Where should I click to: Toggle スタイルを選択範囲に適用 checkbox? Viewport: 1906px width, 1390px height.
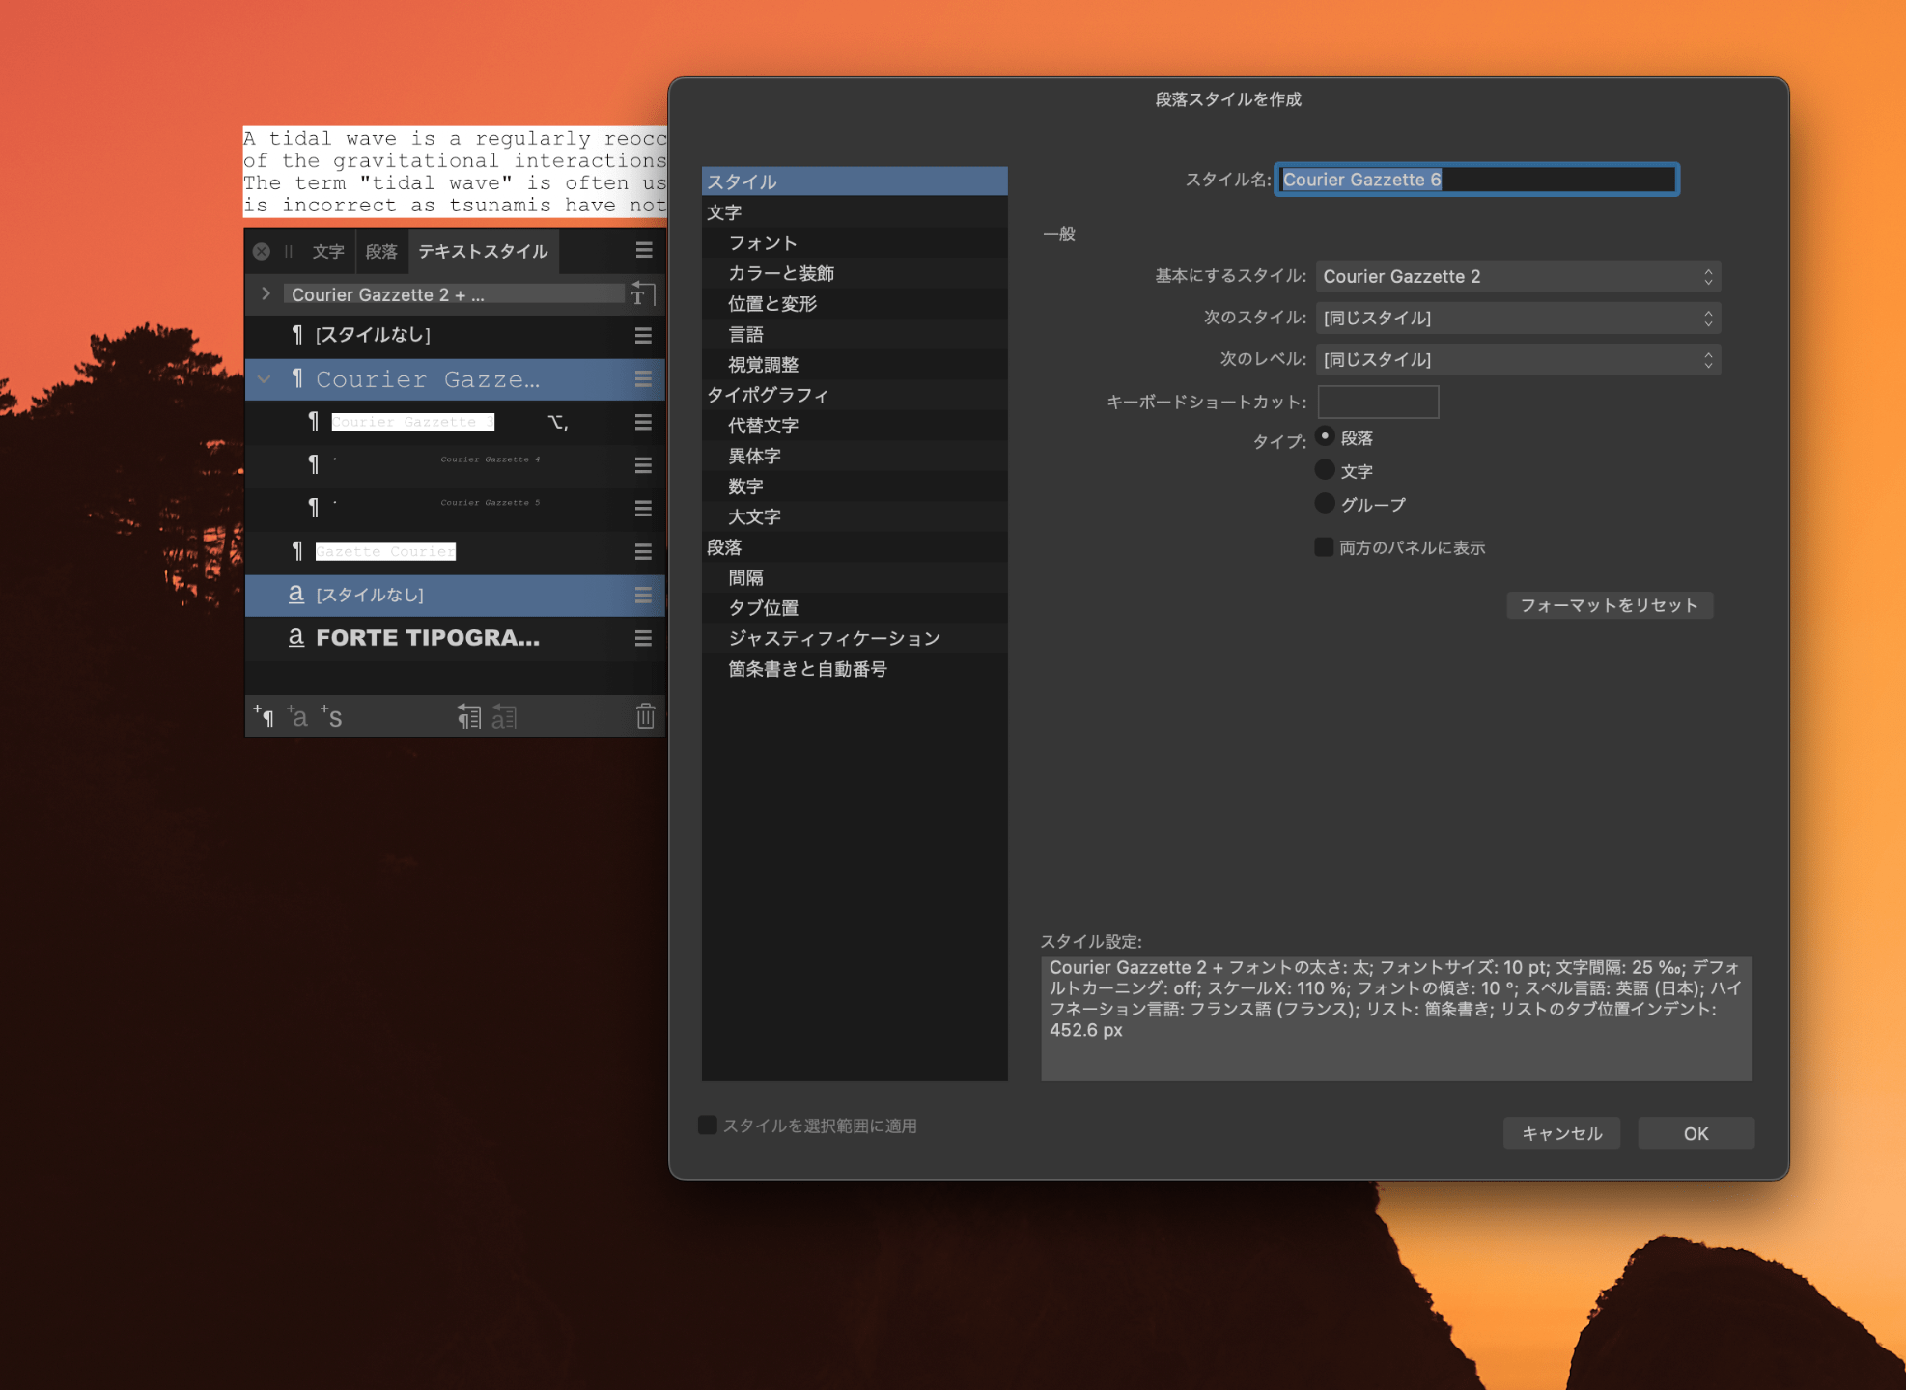708,1126
